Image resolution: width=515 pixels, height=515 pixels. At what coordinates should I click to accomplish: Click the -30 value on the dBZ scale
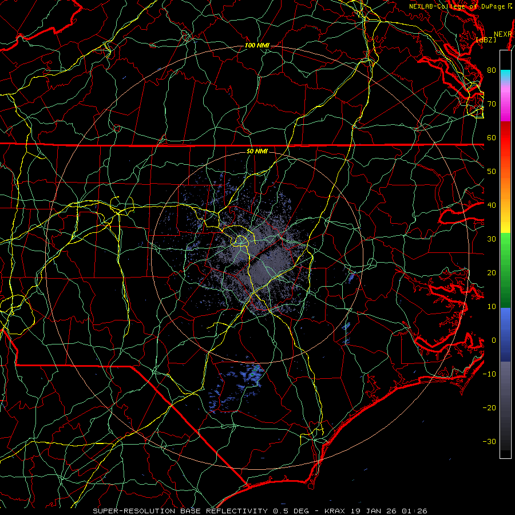pos(489,442)
